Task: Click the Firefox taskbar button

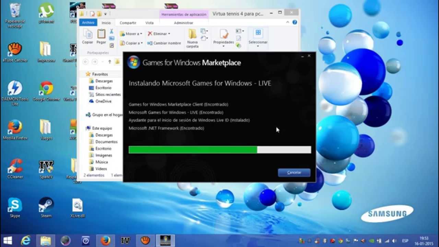Action: pyautogui.click(x=105, y=240)
